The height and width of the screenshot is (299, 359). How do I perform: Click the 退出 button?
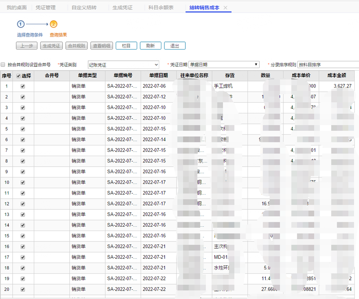(x=175, y=46)
